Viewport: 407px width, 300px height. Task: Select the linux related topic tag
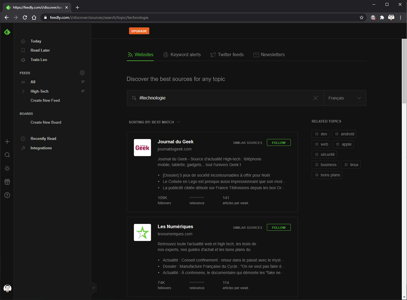pos(351,165)
